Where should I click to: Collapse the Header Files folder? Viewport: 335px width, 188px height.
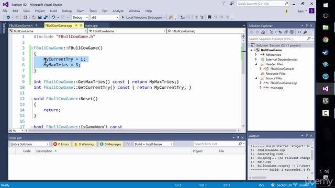[256, 64]
